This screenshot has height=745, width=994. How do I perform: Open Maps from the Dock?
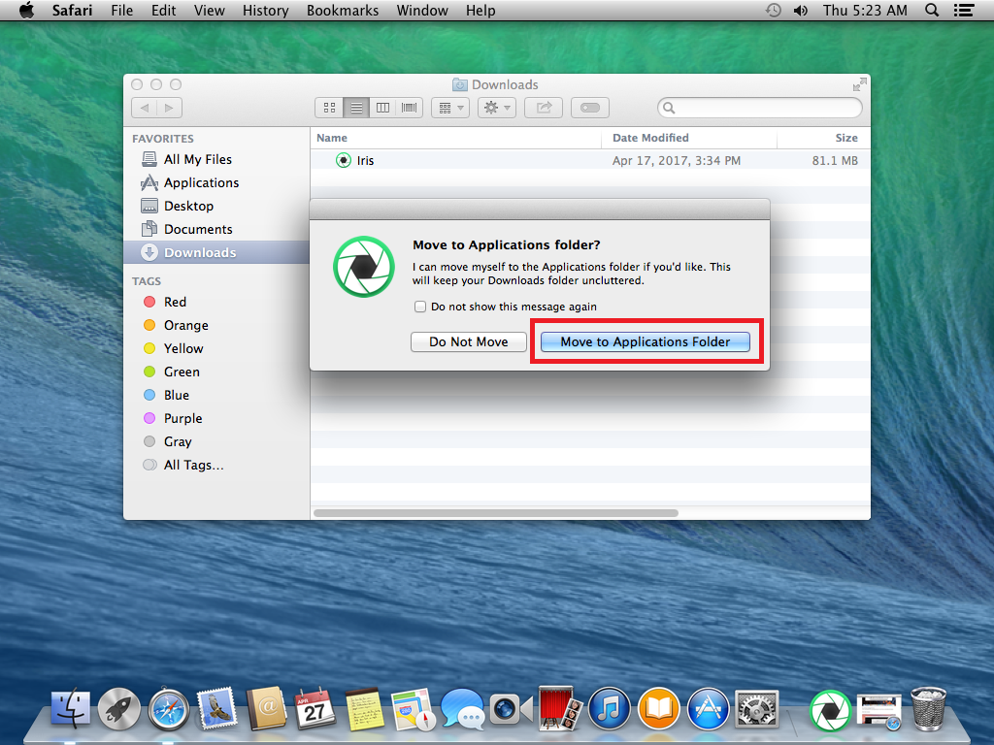(x=414, y=709)
